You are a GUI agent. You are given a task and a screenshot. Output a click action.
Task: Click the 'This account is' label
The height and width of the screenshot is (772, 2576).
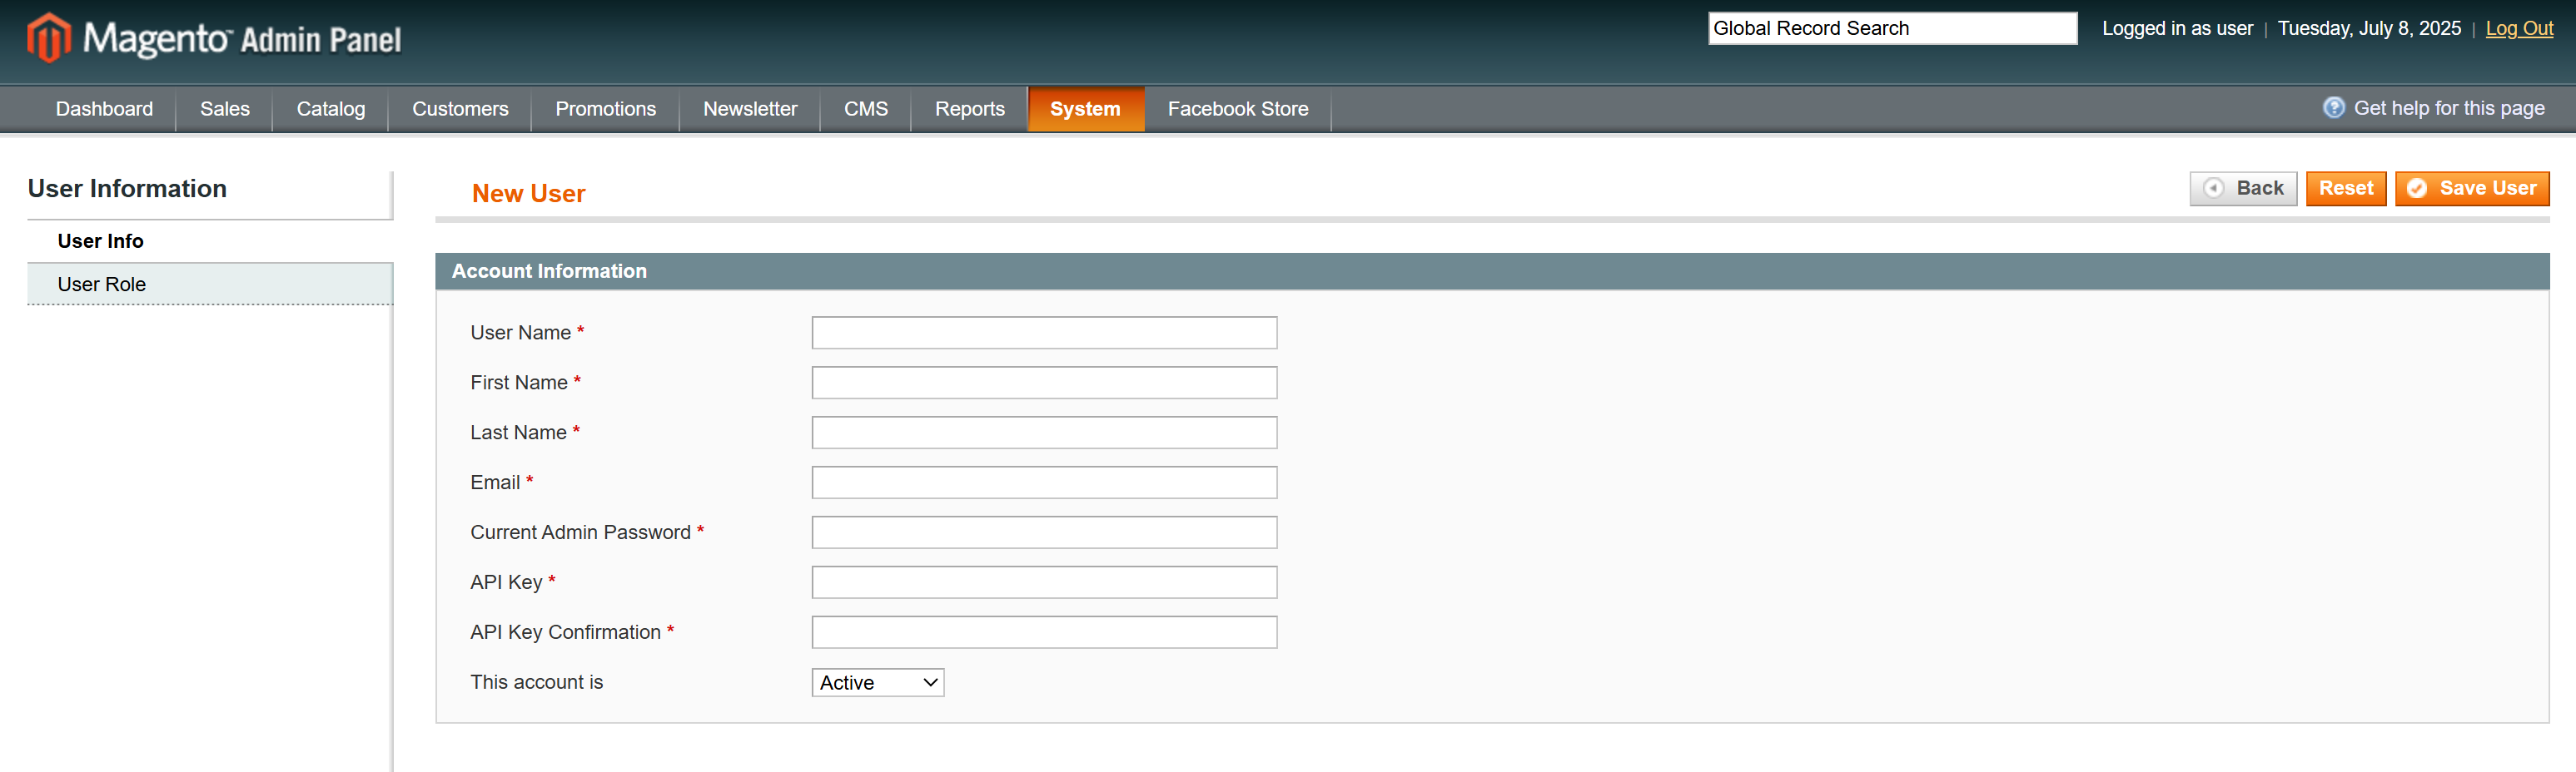(537, 682)
